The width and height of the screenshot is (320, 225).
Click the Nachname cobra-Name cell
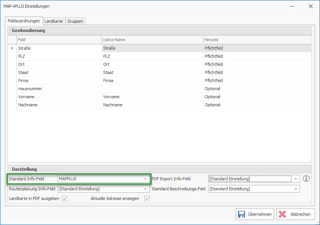pyautogui.click(x=152, y=105)
